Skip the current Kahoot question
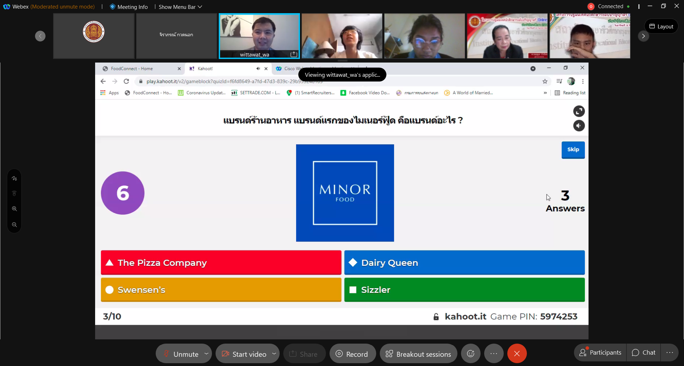The image size is (684, 366). (x=573, y=150)
